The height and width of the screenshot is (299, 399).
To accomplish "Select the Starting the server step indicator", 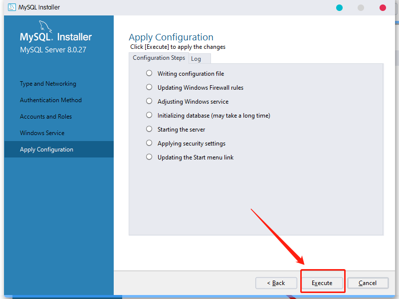I will tap(149, 129).
